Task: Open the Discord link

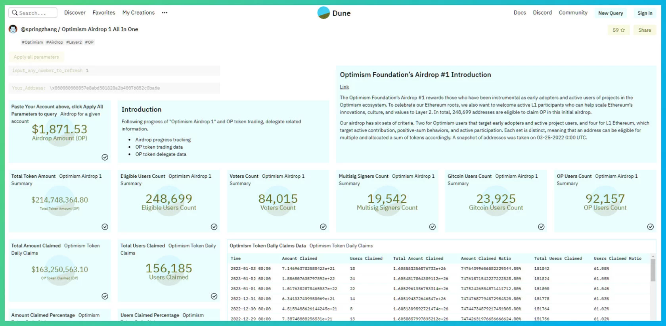Action: (x=542, y=13)
